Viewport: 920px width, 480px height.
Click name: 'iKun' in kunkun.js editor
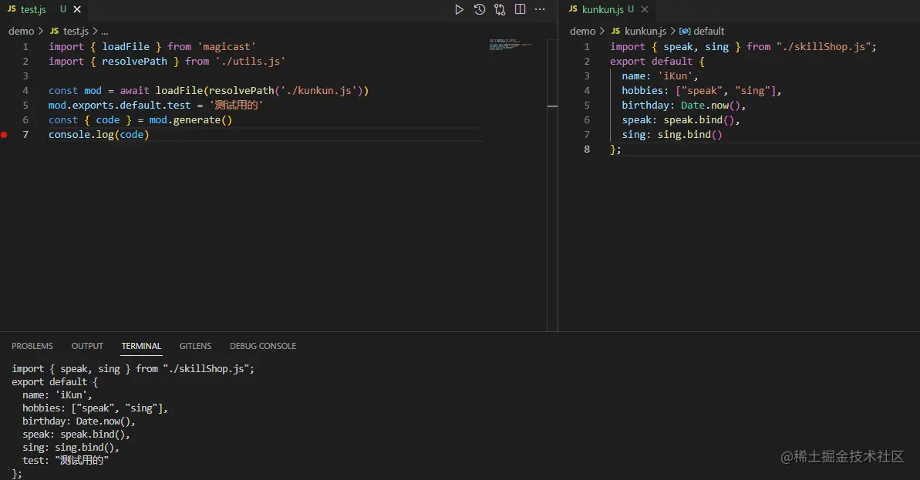(660, 76)
